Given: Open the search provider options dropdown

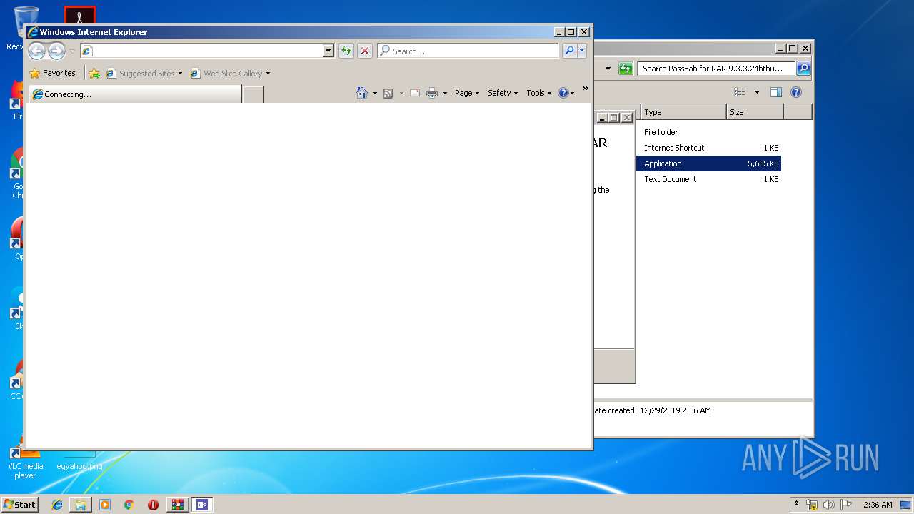Looking at the screenshot, I should click(582, 51).
